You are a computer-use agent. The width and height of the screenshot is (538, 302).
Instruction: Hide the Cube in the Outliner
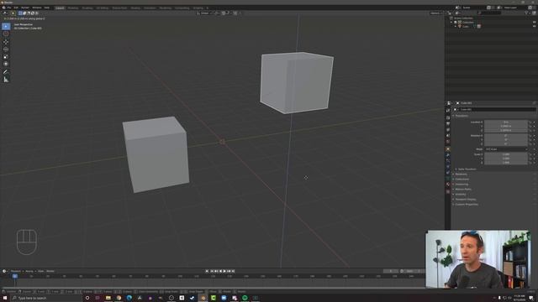coord(535,26)
